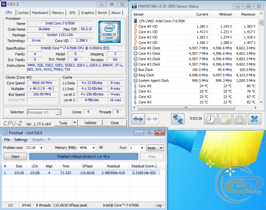
Task: Click the HWiNFO expand layout arrows icon
Action: pos(138,119)
